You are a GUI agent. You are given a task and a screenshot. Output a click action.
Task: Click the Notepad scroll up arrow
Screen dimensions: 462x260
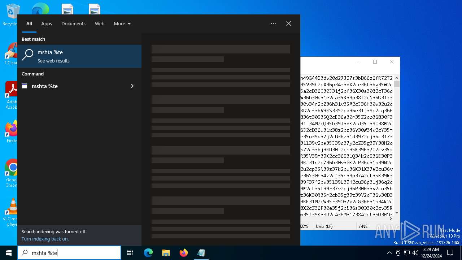397,78
